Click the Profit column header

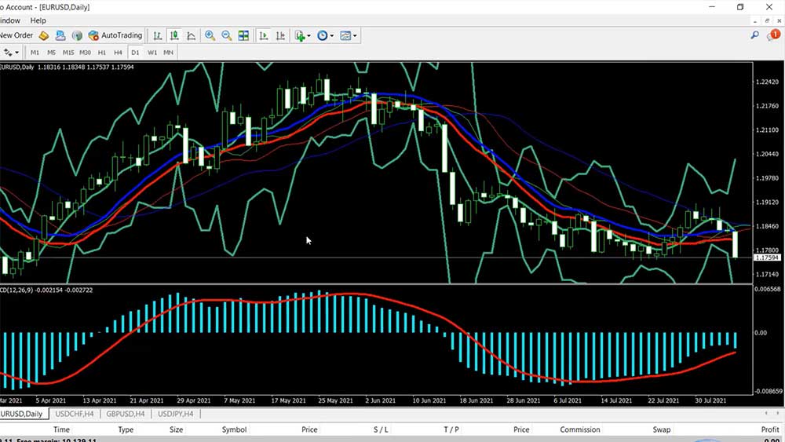click(770, 429)
